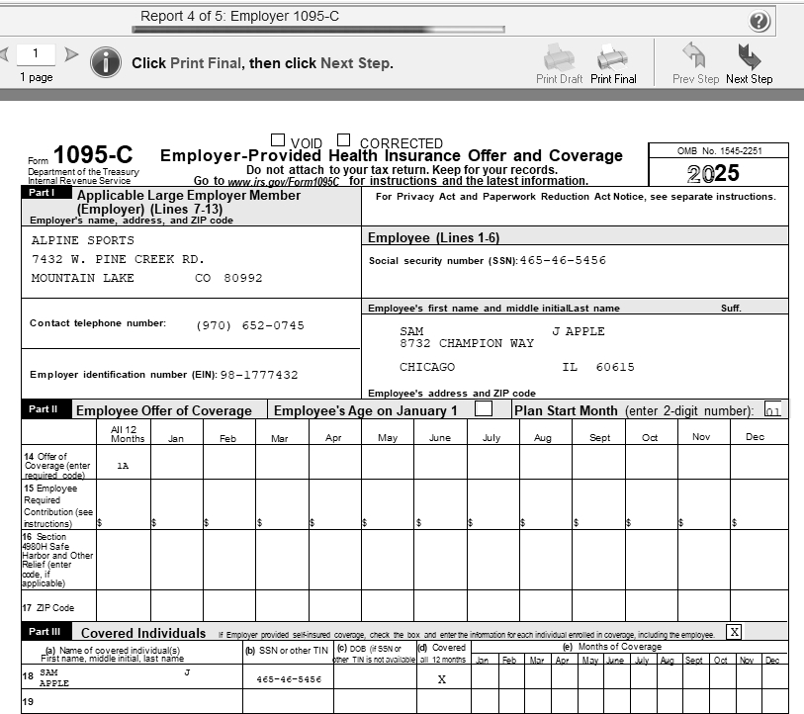Go back using the Prev Step arrow
This screenshot has height=714, width=804.
(695, 57)
